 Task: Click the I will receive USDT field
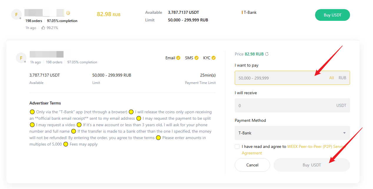(x=279, y=105)
